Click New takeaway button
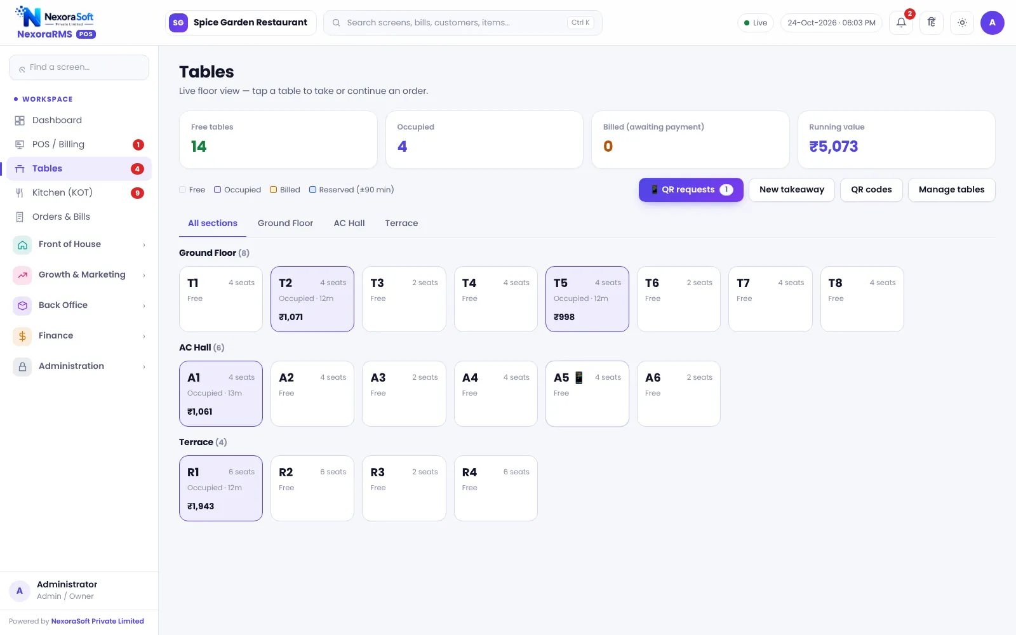 click(792, 190)
